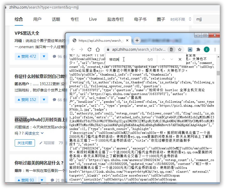
Task: Downvote the VPS黑话大全 answer
Action: (x=44, y=56)
